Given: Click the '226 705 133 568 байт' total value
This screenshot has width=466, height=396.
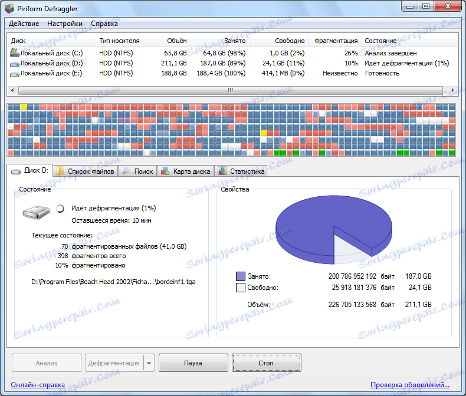Looking at the screenshot, I should 362,305.
